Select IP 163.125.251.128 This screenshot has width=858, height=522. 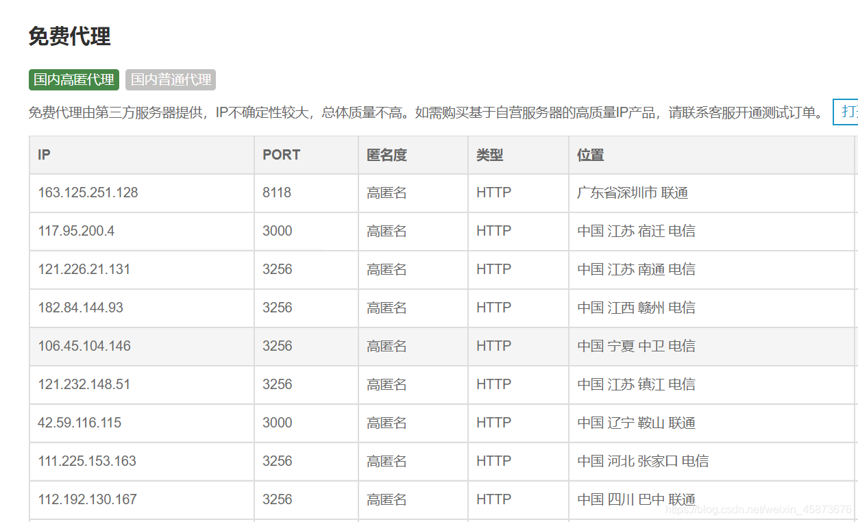point(88,192)
